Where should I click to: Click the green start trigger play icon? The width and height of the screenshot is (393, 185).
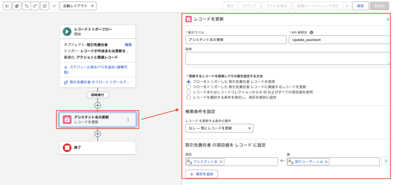pyautogui.click(x=68, y=31)
